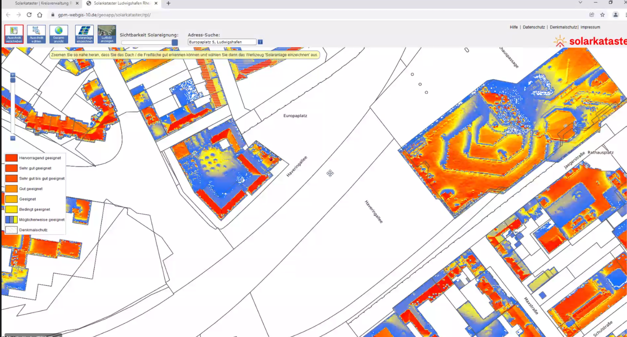Click the map zoom slider handle
The height and width of the screenshot is (337, 627).
(x=13, y=80)
